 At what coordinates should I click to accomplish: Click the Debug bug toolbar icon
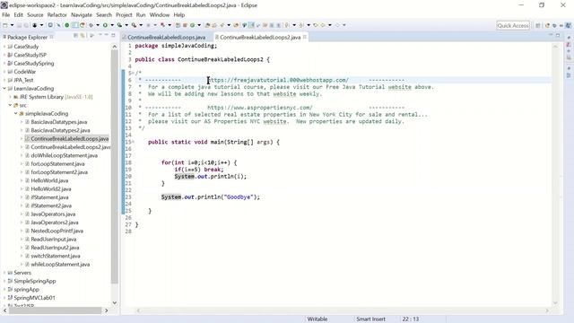click(x=91, y=25)
